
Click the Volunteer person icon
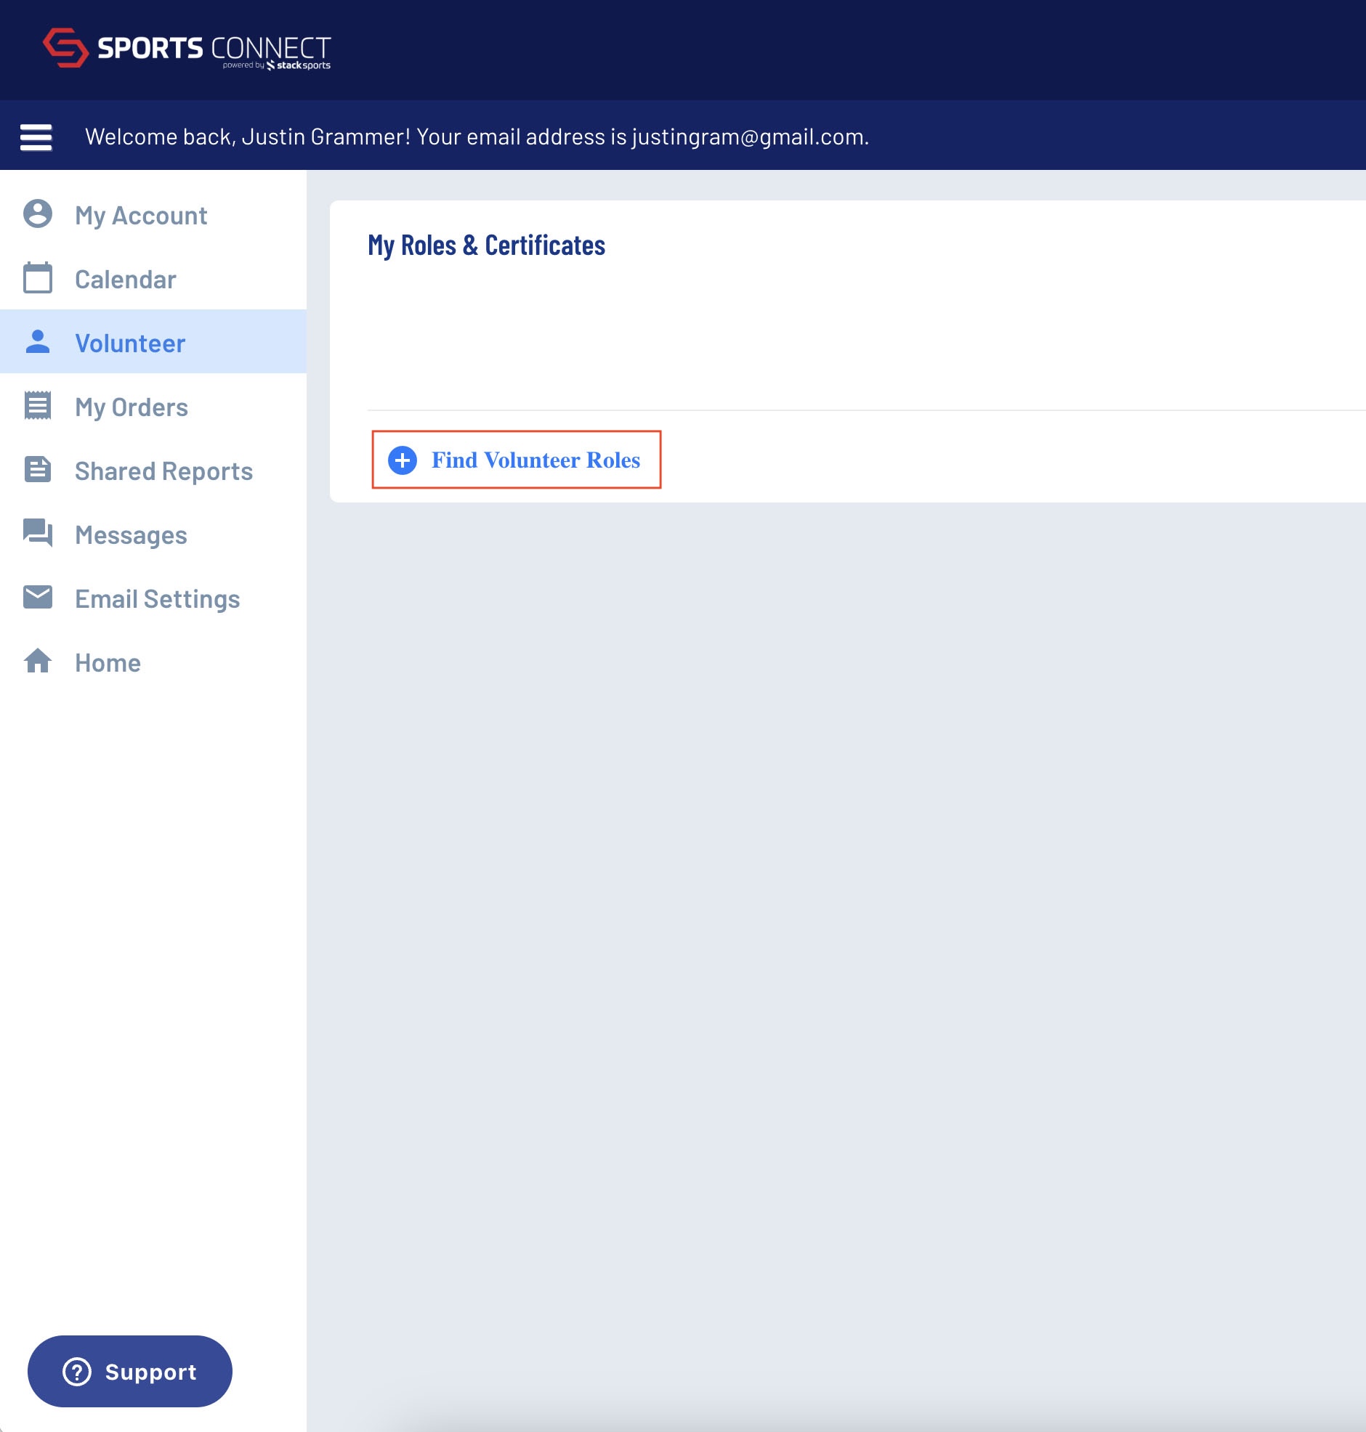[x=38, y=342]
